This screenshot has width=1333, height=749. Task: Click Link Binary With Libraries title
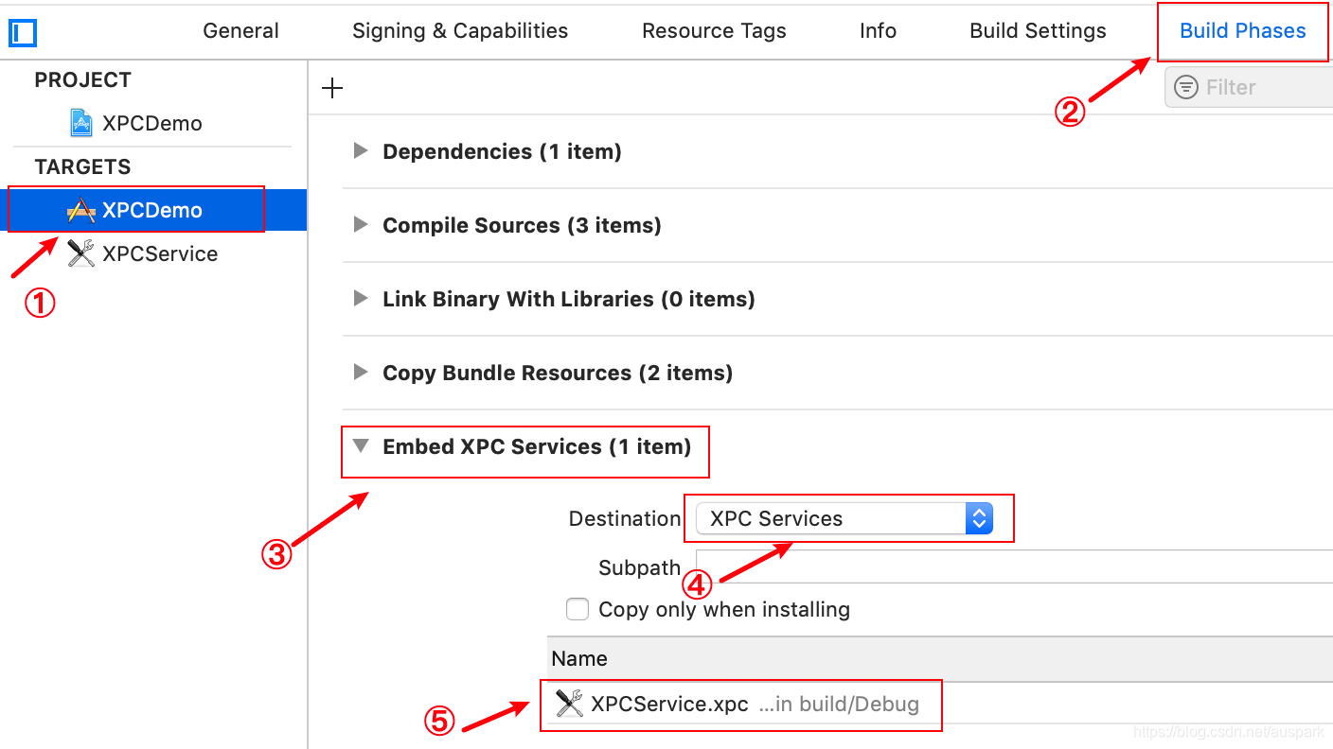(569, 299)
